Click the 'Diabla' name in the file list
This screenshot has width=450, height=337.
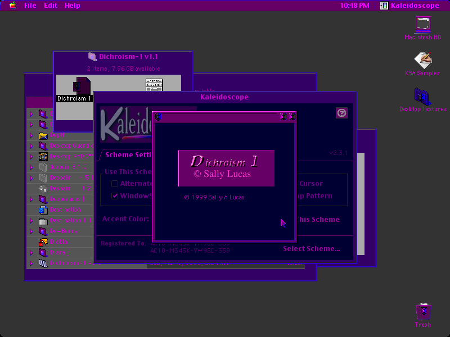(59, 242)
